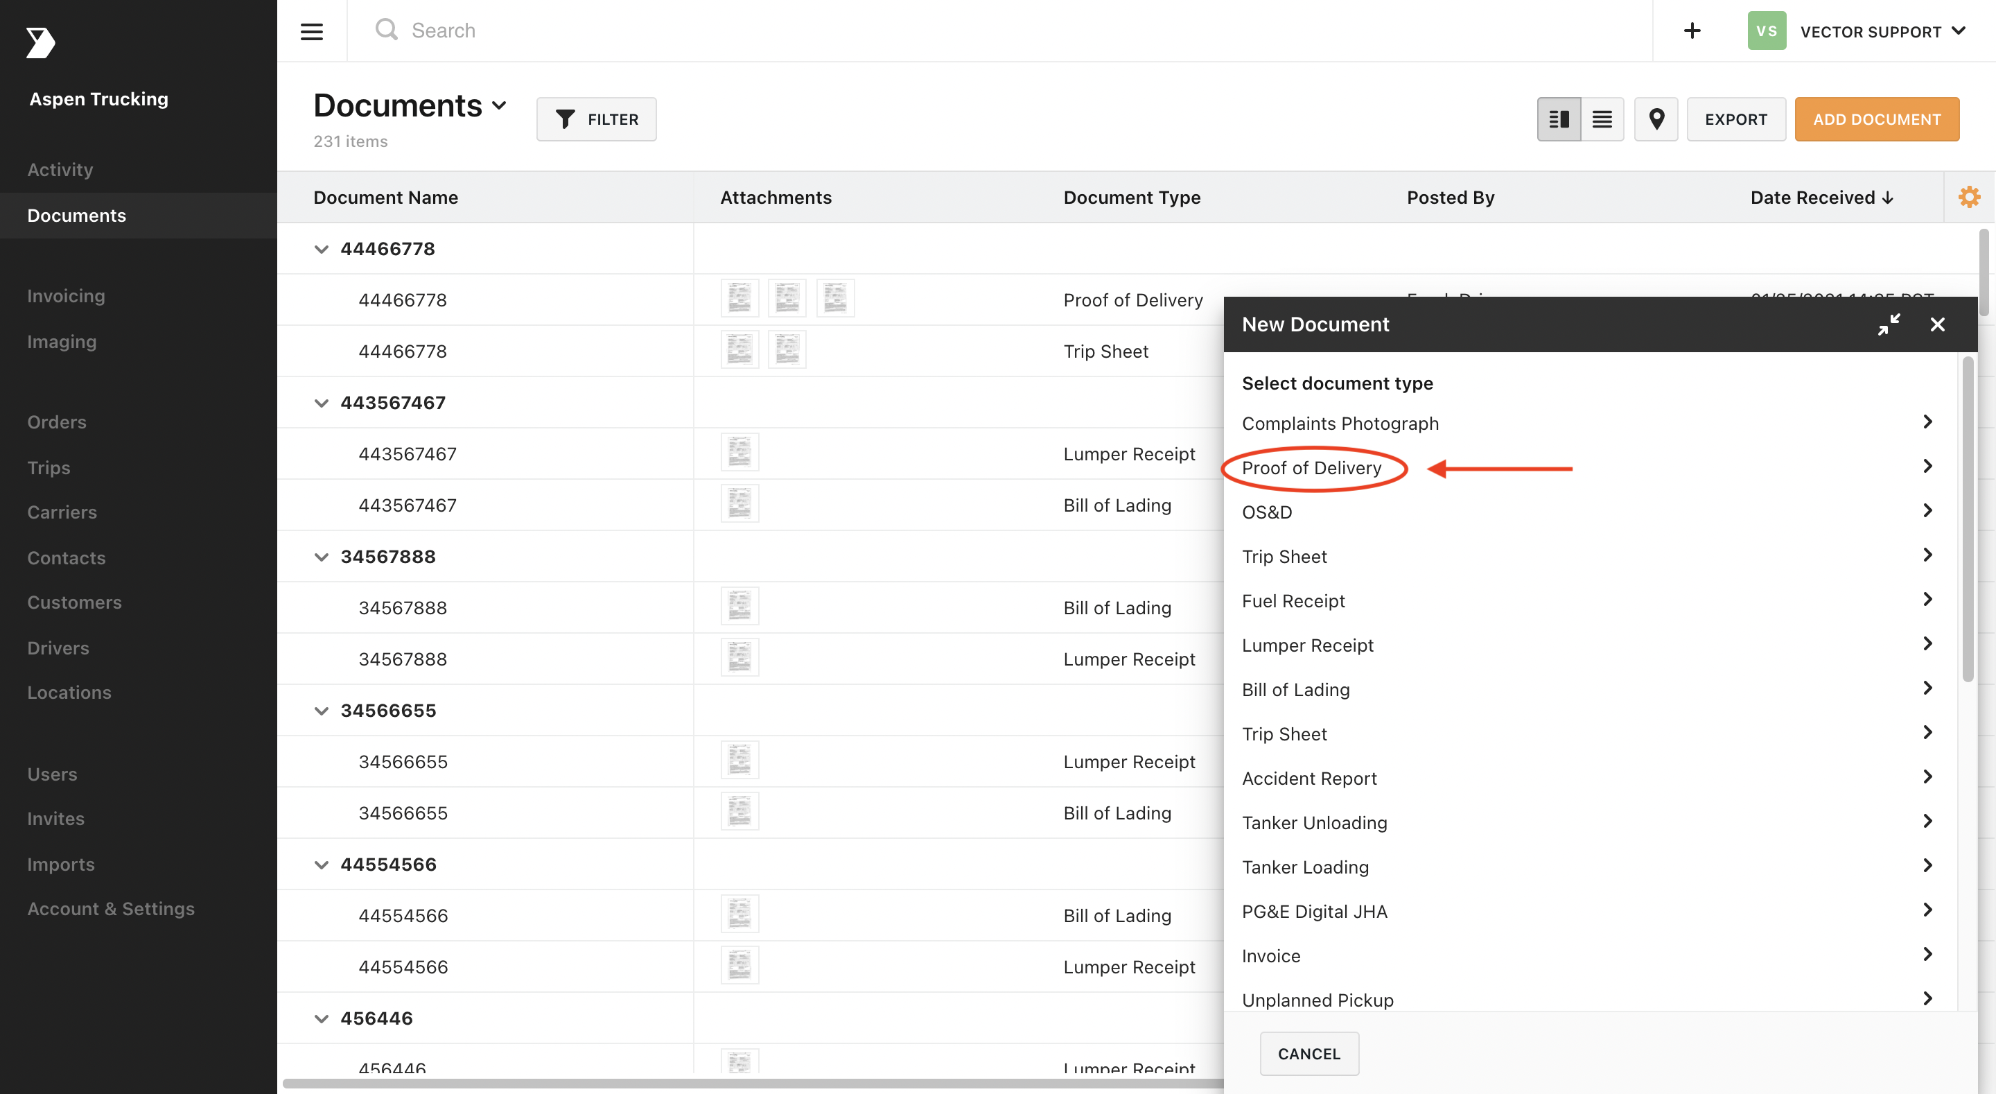Switch to grouped split view icon
Screen dimensions: 1996x1094
(1559, 119)
